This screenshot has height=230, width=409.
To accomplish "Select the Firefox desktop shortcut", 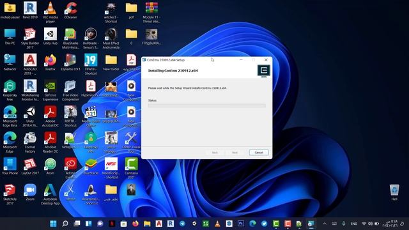I will (50, 63).
